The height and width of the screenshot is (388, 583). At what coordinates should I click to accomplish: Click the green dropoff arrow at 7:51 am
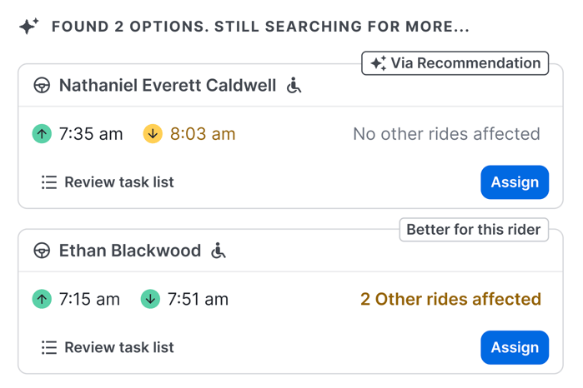click(150, 299)
